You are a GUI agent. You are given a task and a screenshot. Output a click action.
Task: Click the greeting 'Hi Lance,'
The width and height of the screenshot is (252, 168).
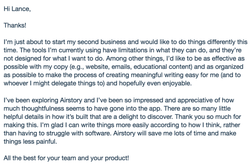17,9
